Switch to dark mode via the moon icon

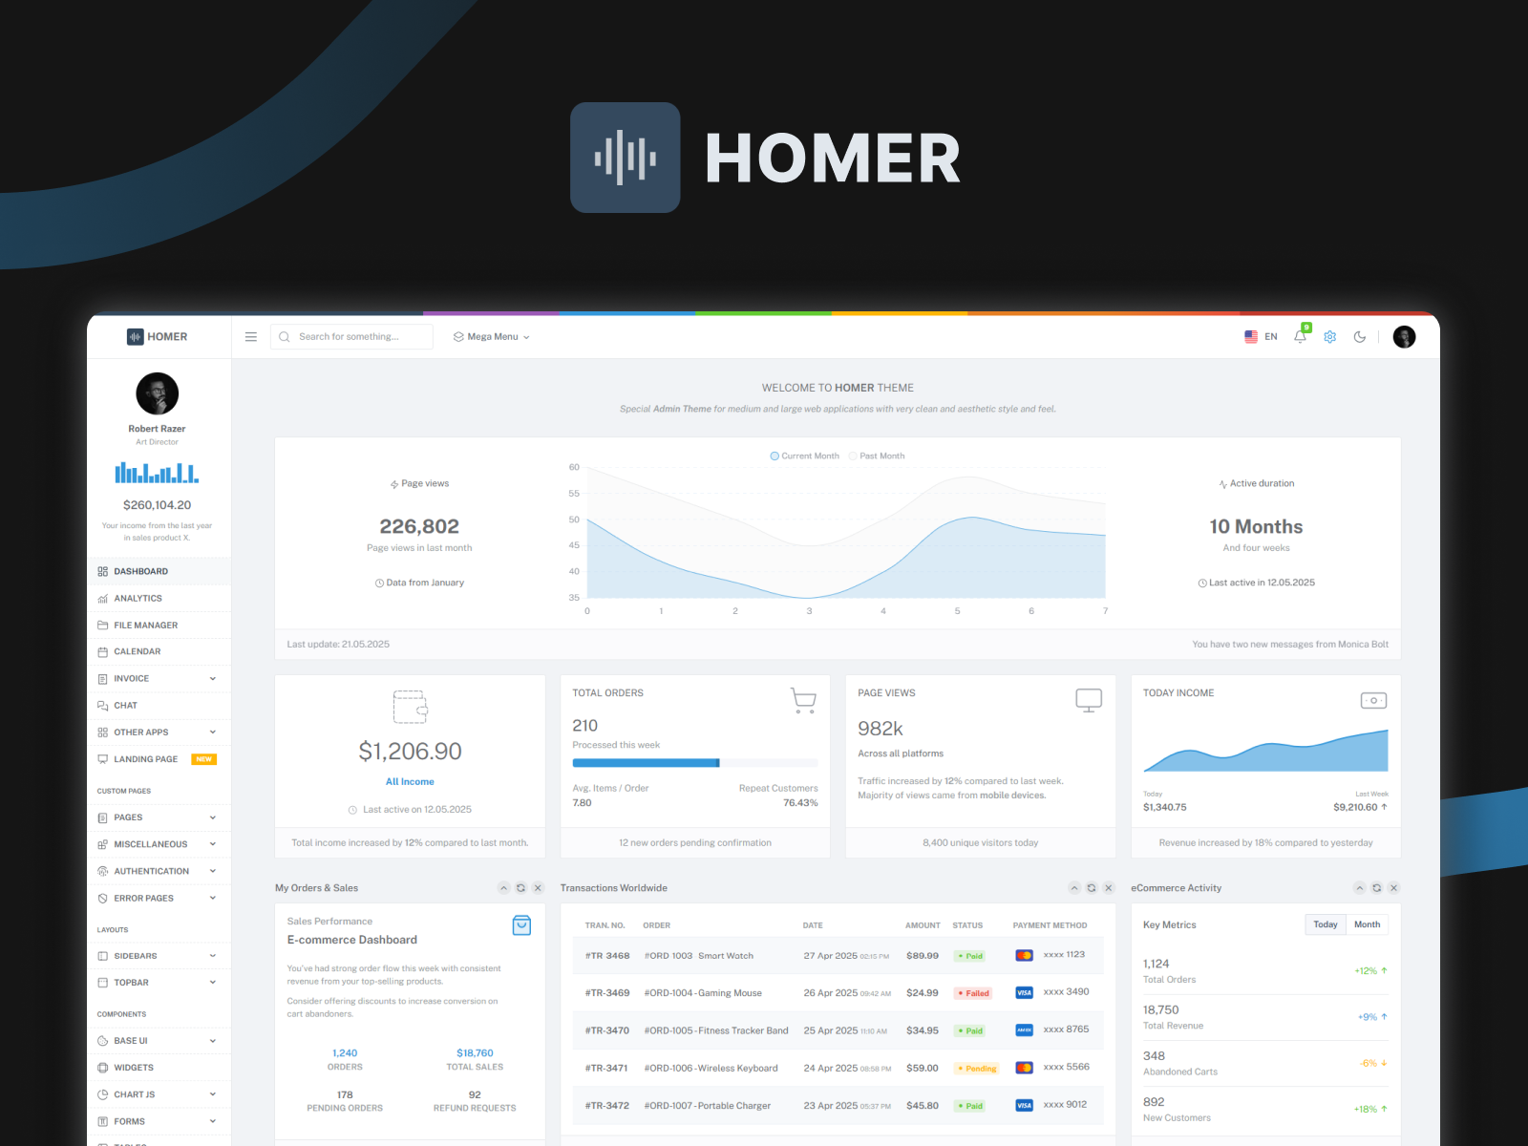1360,336
